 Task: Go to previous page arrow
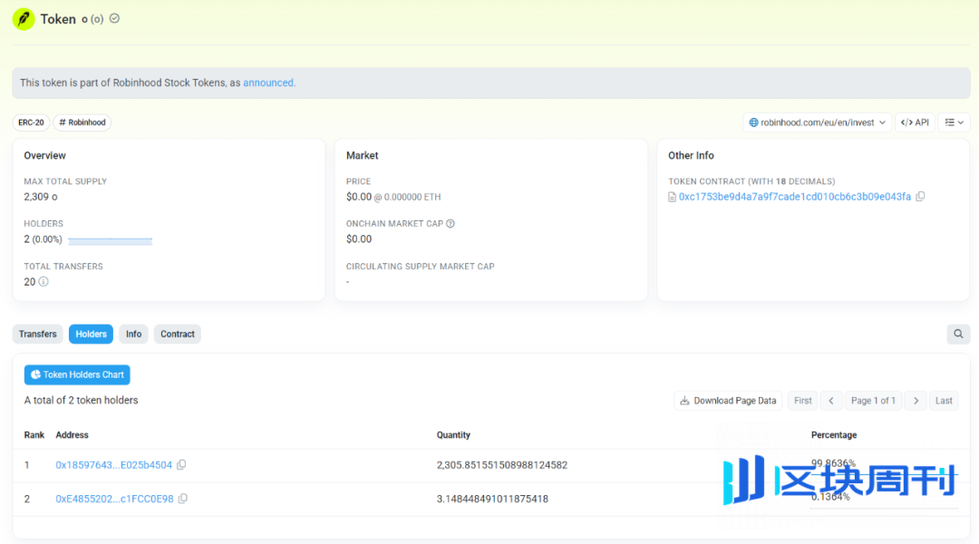tap(831, 401)
